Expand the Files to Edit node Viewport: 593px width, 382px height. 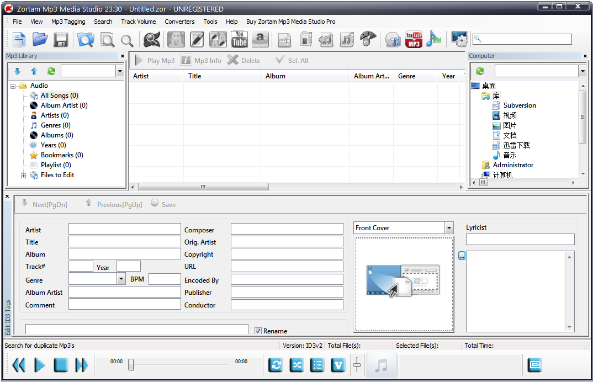[x=23, y=176]
